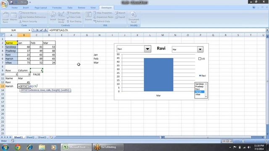
Task: Open Chrome from taskbar
Action: pyautogui.click(x=17, y=147)
